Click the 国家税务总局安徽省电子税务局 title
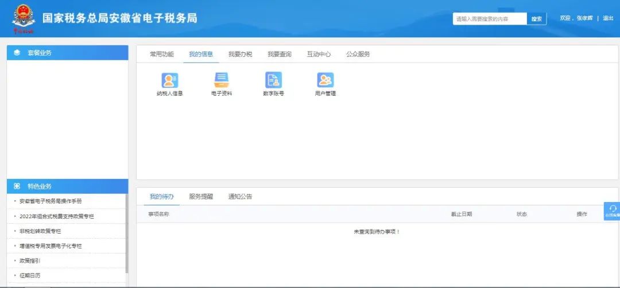 coord(120,18)
